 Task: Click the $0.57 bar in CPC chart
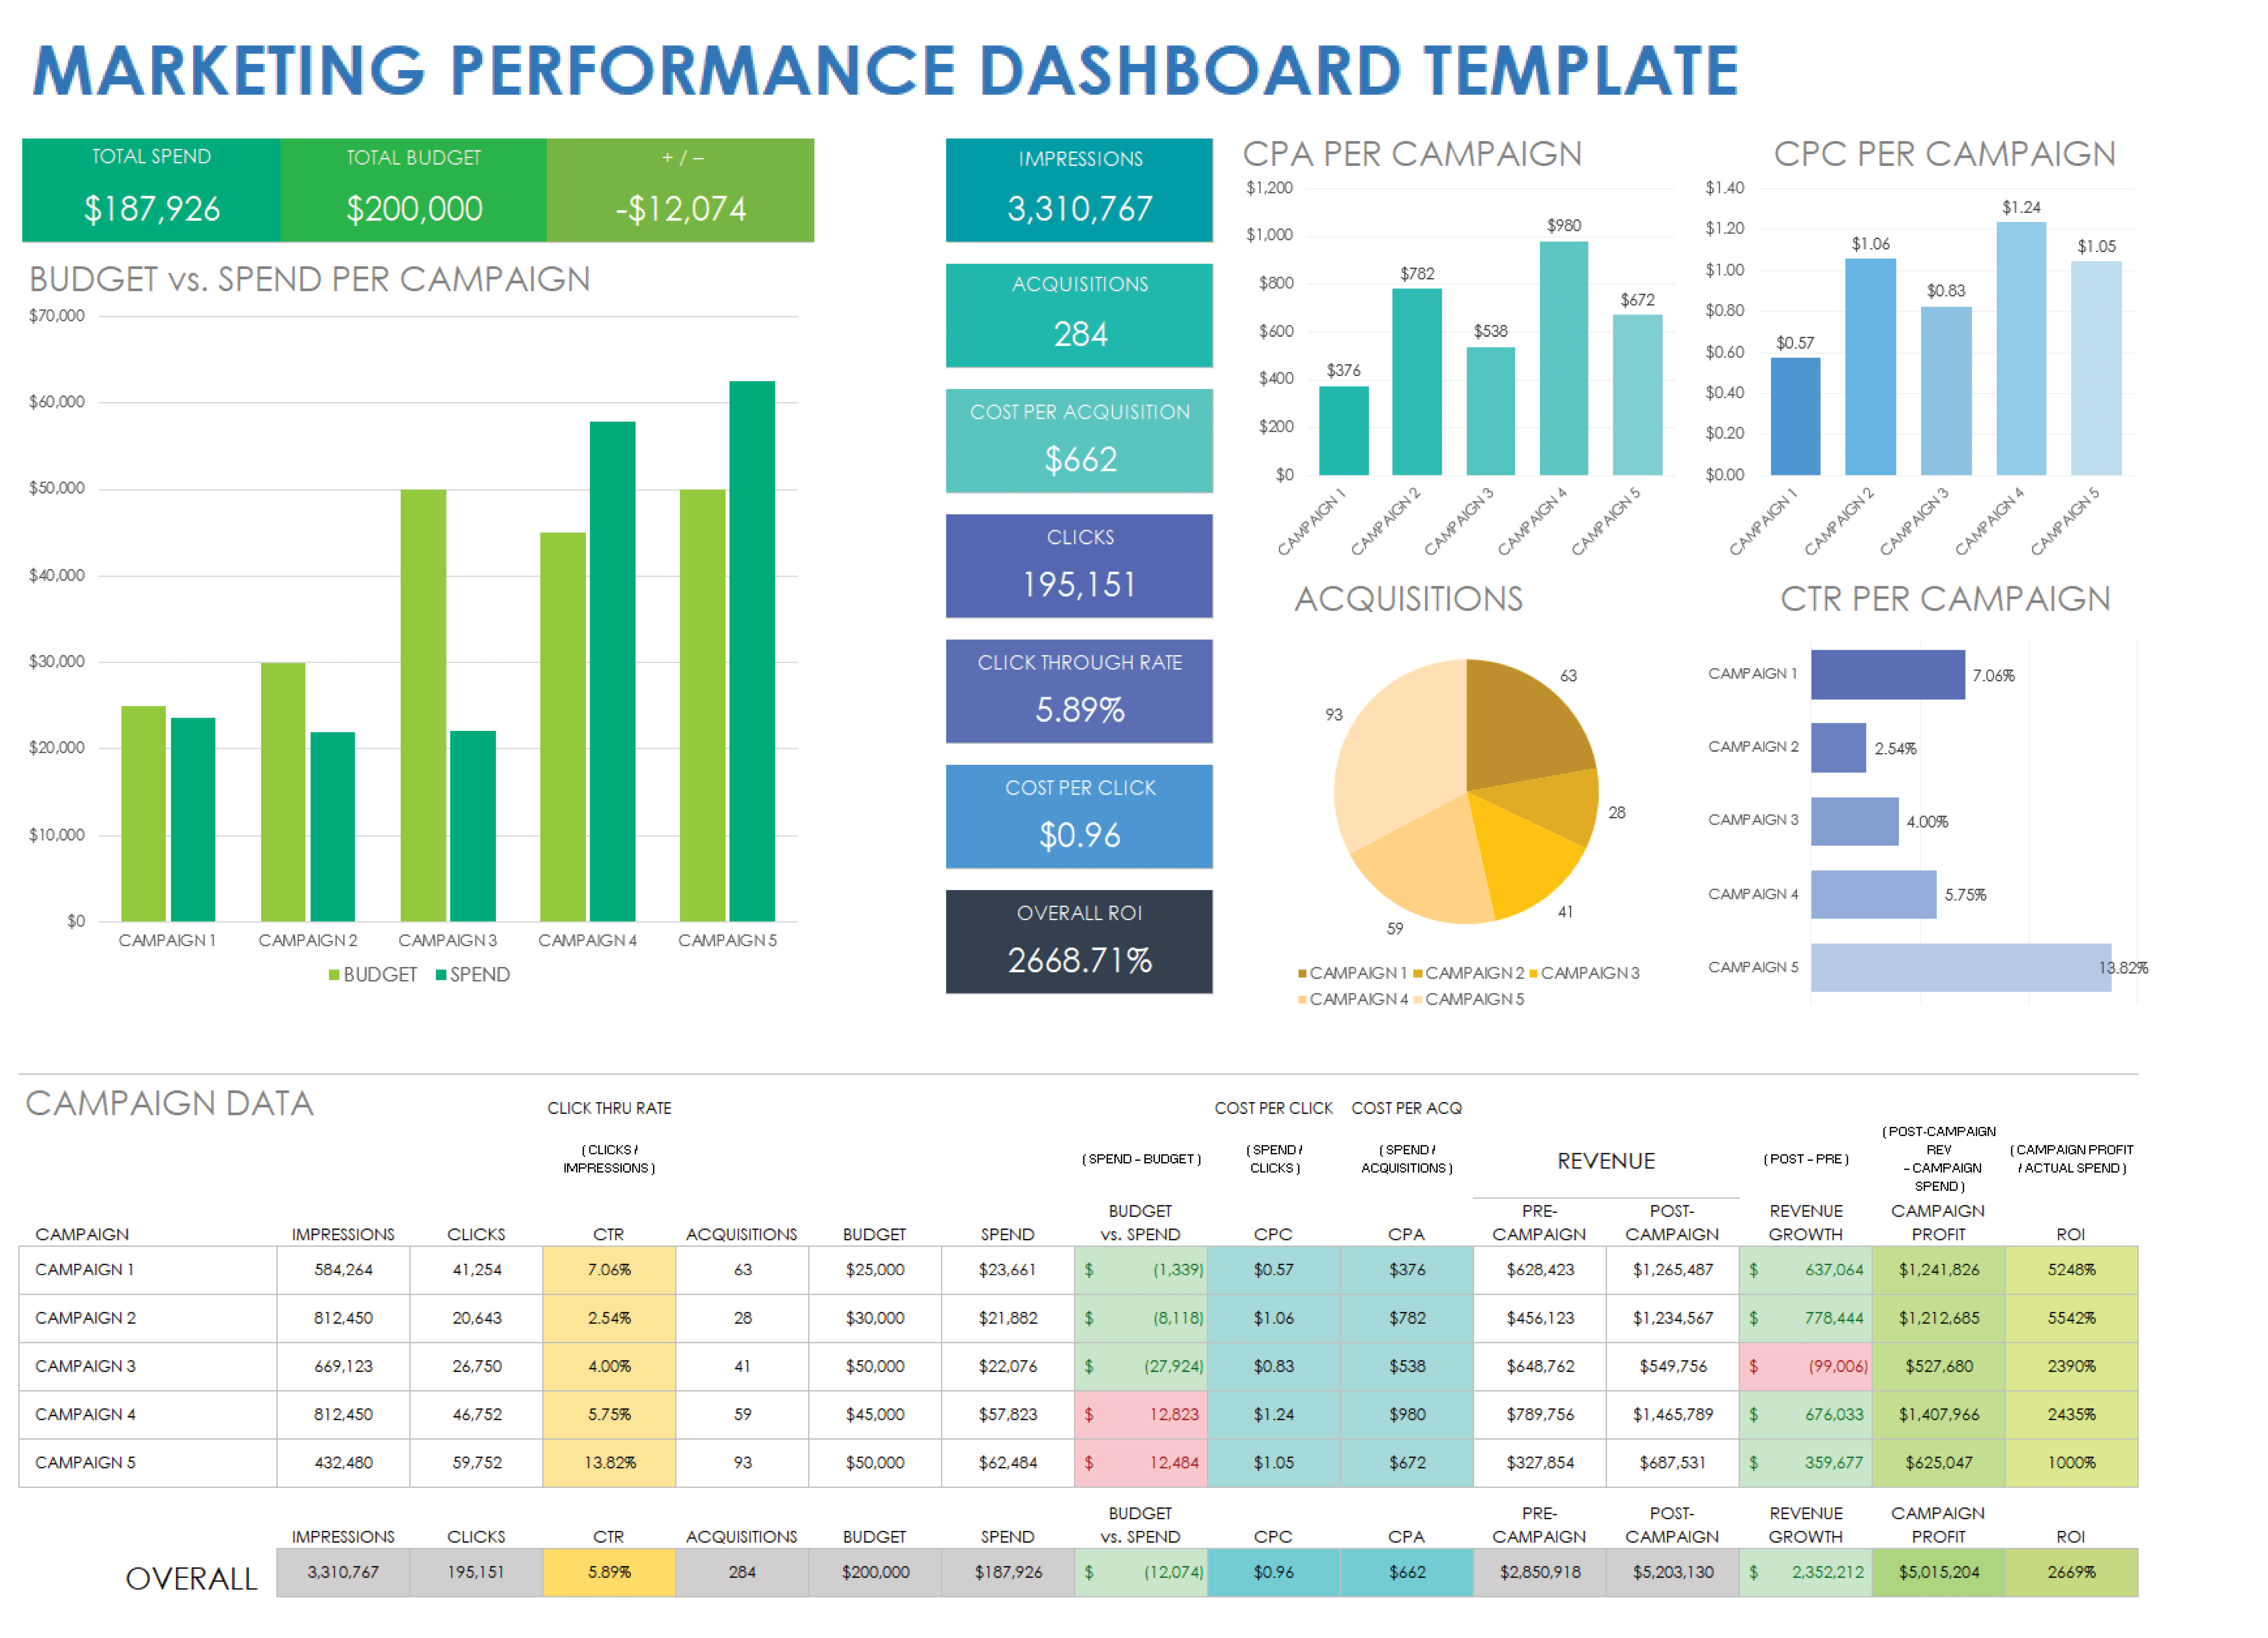1795,416
